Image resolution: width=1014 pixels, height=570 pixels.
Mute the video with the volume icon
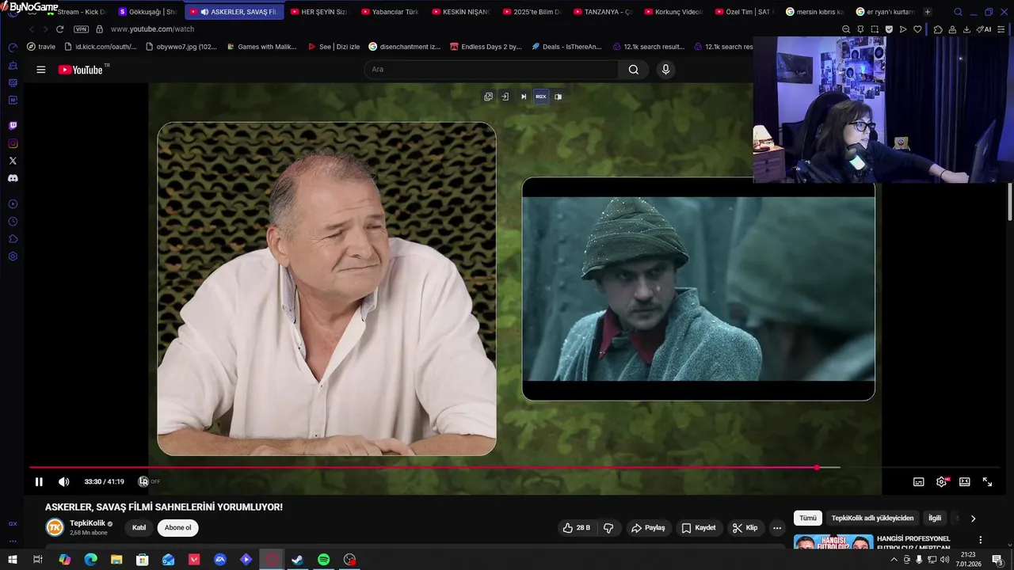point(64,481)
